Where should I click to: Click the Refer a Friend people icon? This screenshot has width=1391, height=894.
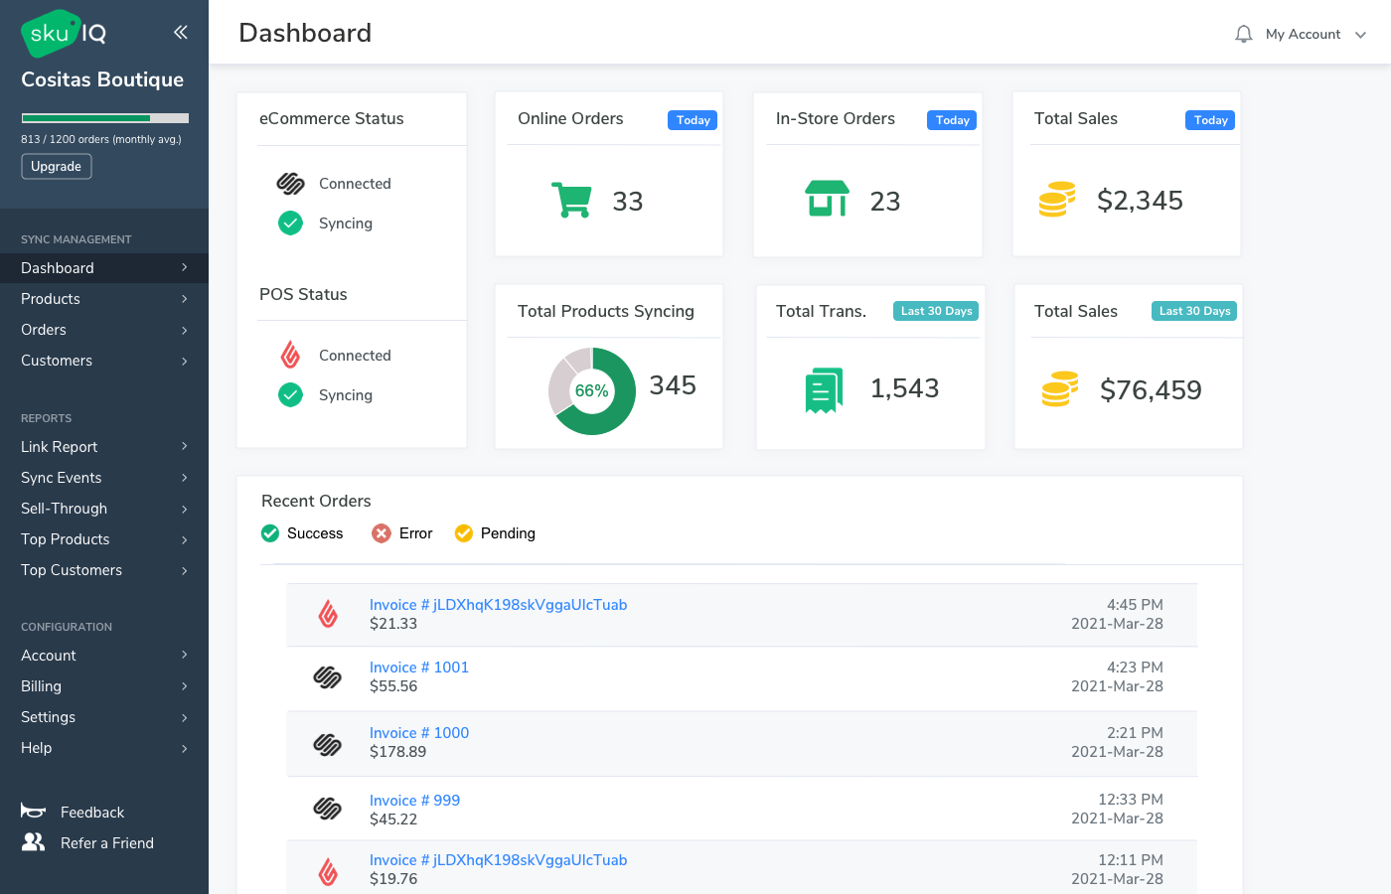[33, 842]
